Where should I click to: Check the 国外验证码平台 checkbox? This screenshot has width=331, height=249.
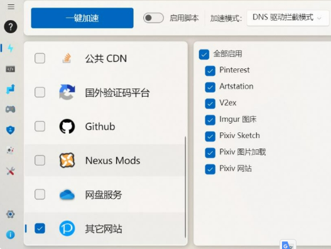tap(40, 92)
